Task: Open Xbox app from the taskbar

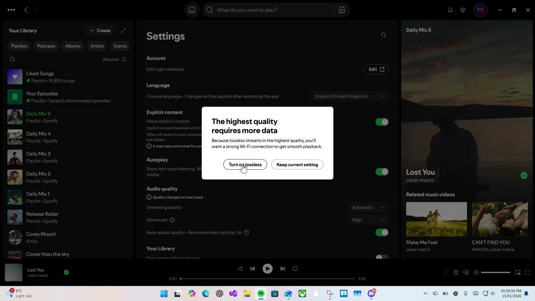Action: 302,294
